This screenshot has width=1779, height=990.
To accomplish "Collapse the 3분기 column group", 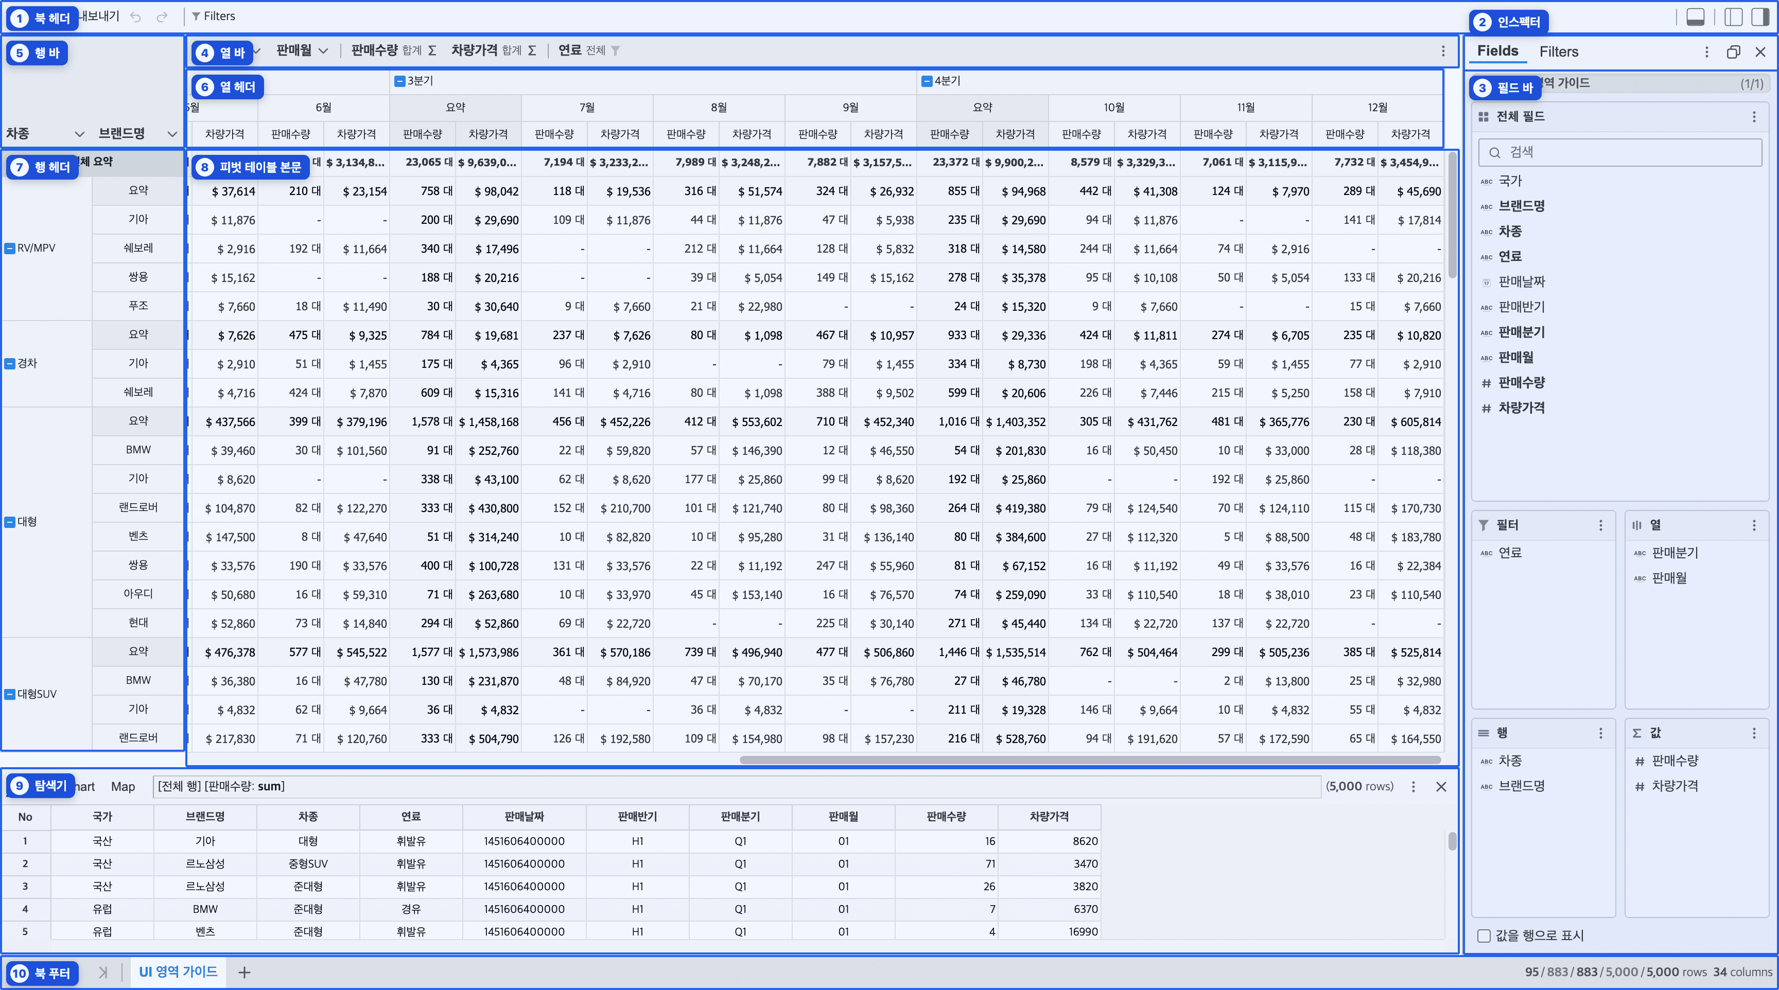I will pyautogui.click(x=400, y=81).
